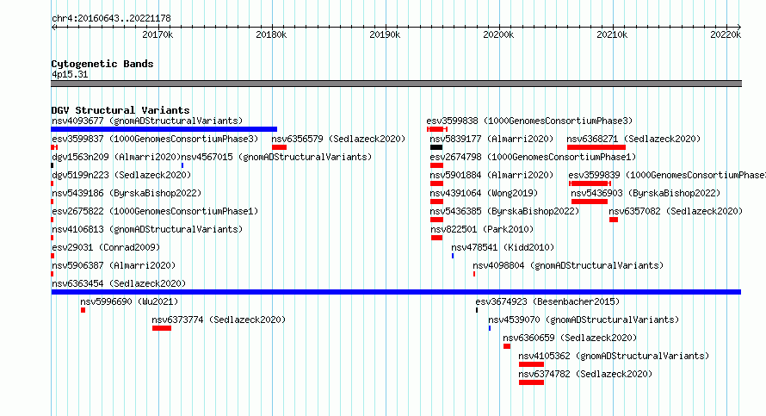This screenshot has width=766, height=416.
Task: Open esv3599839 1000Genomes variant label
Action: 667,175
